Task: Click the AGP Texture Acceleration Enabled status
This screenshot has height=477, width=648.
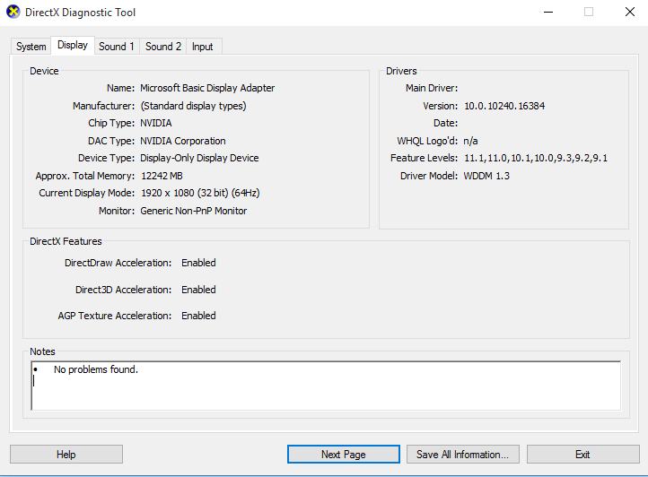Action: 198,316
